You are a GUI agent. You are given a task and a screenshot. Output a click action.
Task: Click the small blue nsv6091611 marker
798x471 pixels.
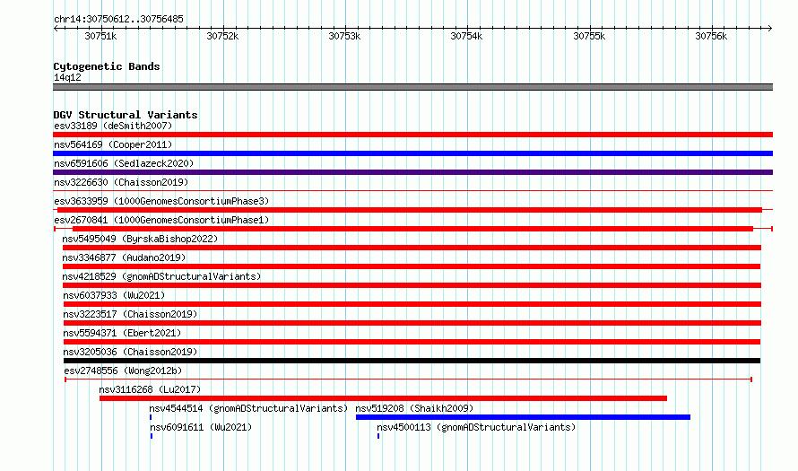[x=152, y=436]
